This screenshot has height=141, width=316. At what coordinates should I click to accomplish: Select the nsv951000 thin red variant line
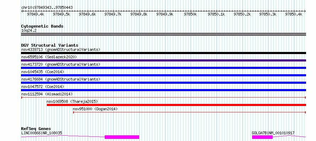(x=190, y=112)
